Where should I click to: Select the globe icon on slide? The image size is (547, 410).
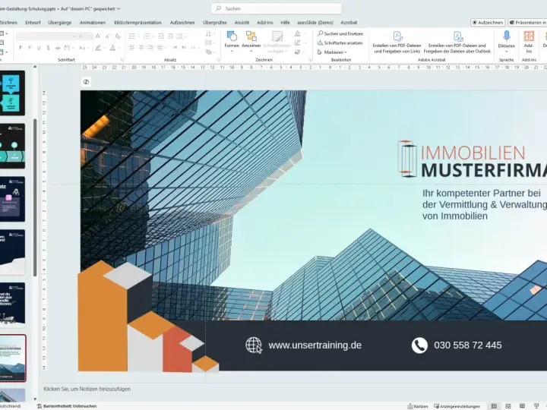[x=254, y=345]
